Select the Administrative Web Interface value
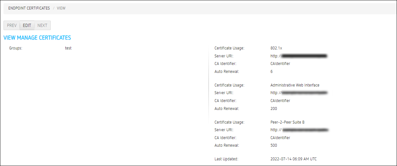 pyautogui.click(x=295, y=85)
